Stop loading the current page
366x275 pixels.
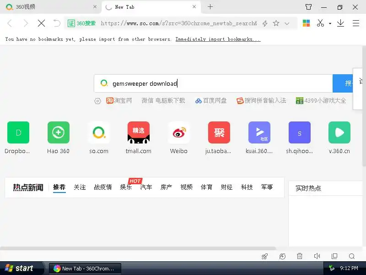[41, 23]
